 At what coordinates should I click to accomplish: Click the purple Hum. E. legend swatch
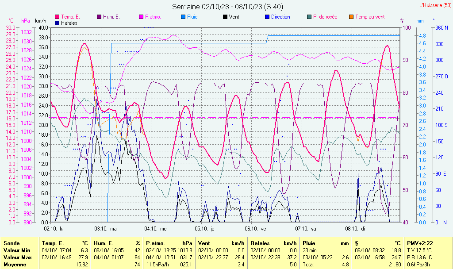click(99, 17)
